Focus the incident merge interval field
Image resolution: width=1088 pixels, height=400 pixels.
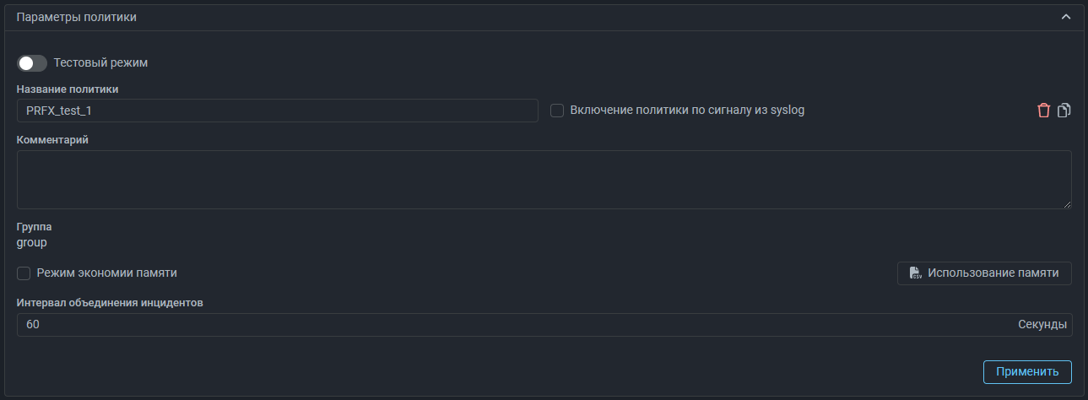pos(506,325)
